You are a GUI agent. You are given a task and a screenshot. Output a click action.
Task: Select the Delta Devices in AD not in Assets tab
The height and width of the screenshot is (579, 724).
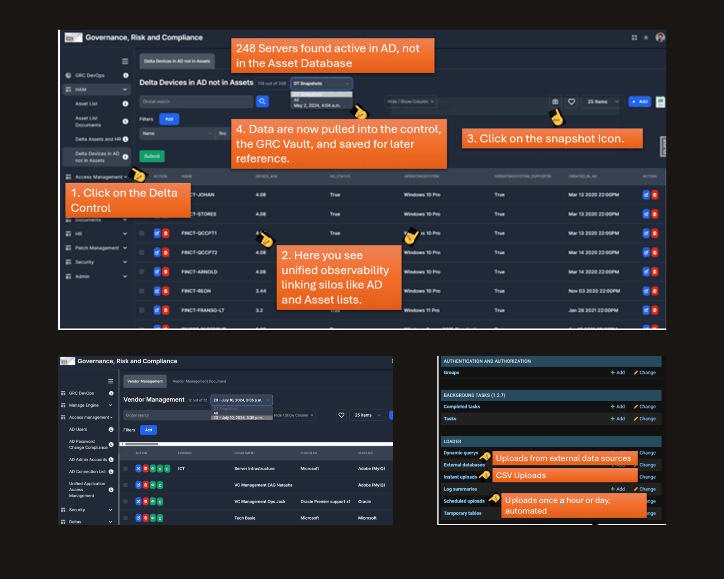coord(177,61)
